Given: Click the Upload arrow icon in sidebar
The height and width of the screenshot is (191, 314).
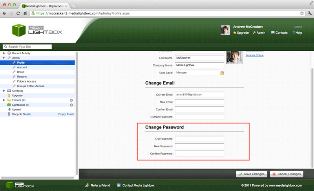Looking at the screenshot, I should [x=9, y=110].
